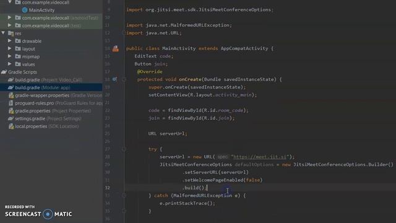Click the mipmap folder icon
The height and width of the screenshot is (223, 396).
tap(18, 56)
